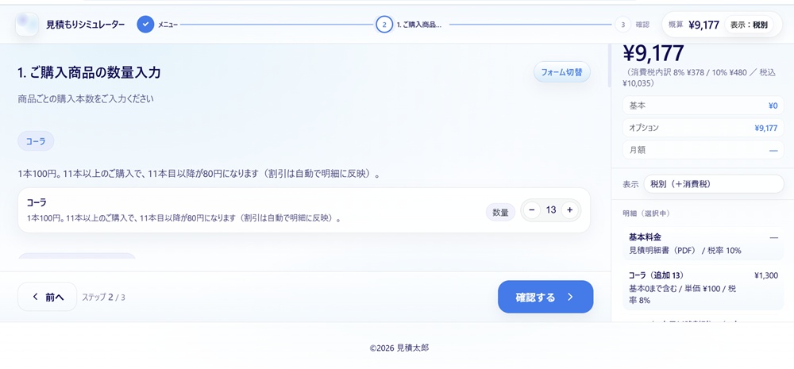
Task: Select the コーラ category tag
Action: click(x=36, y=141)
